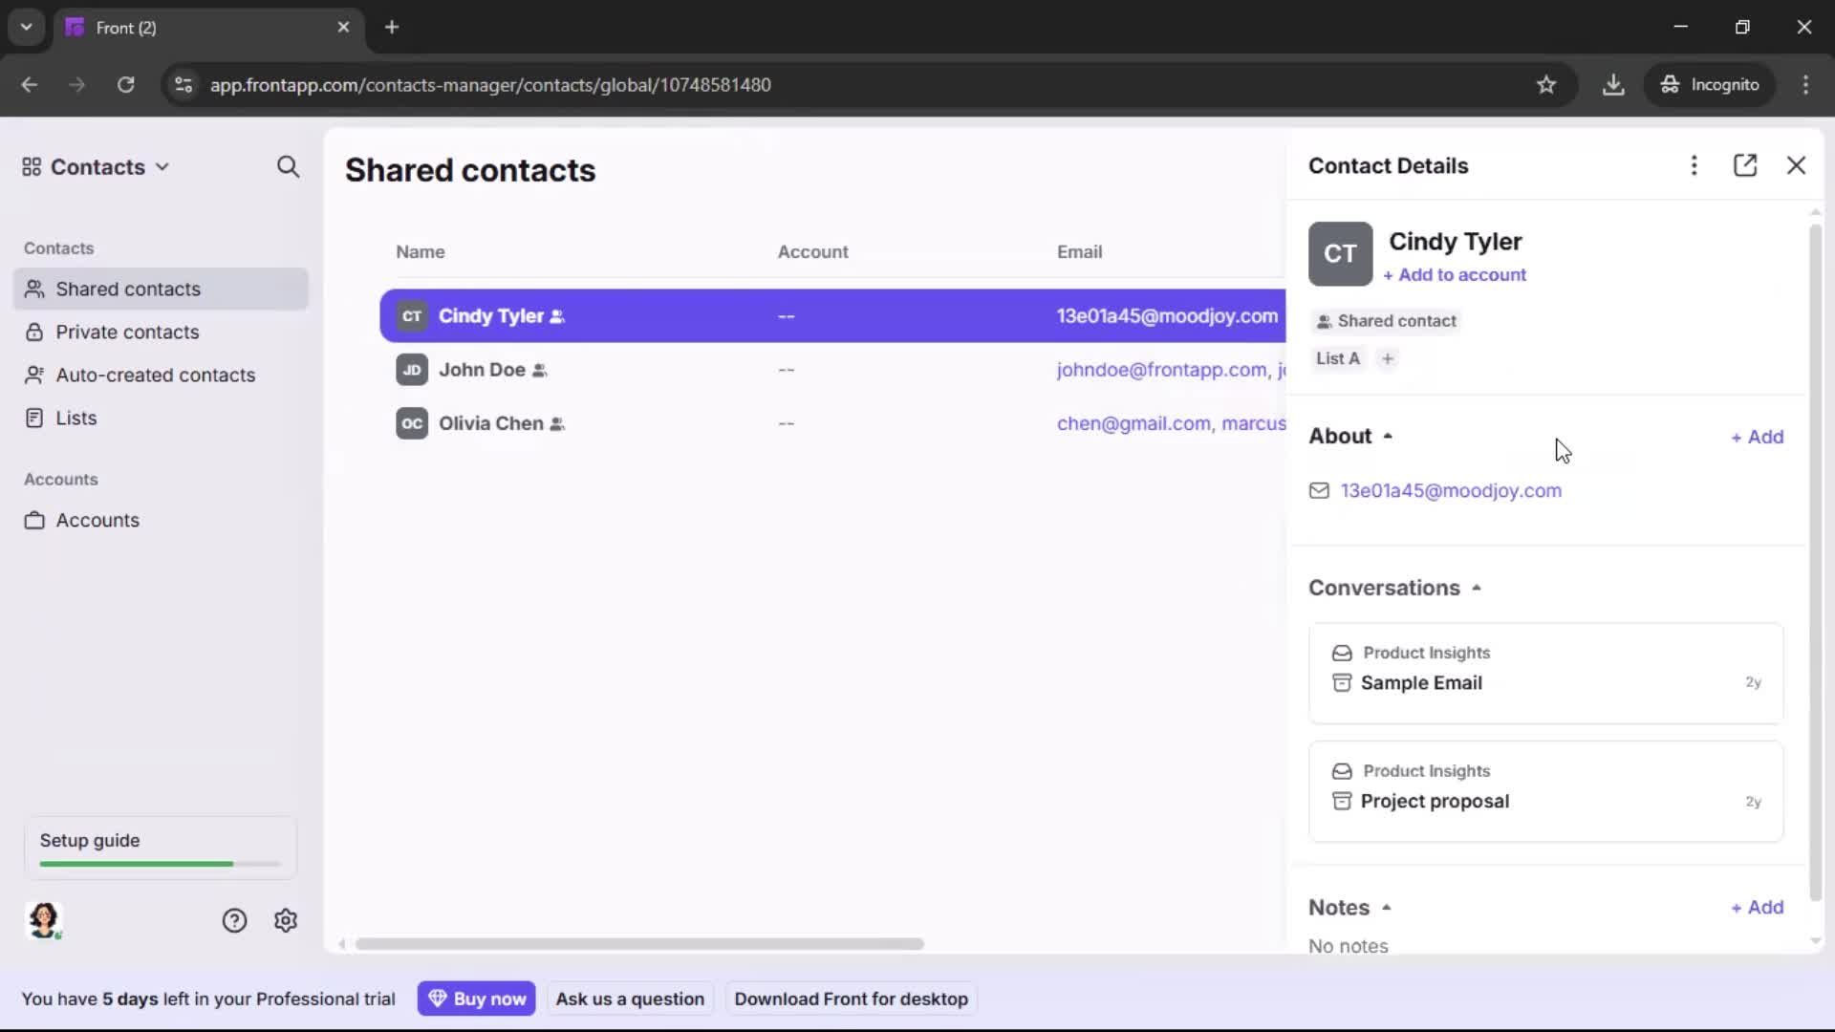Open the Lists sidebar item
Screen dimensions: 1835x1032
point(76,418)
